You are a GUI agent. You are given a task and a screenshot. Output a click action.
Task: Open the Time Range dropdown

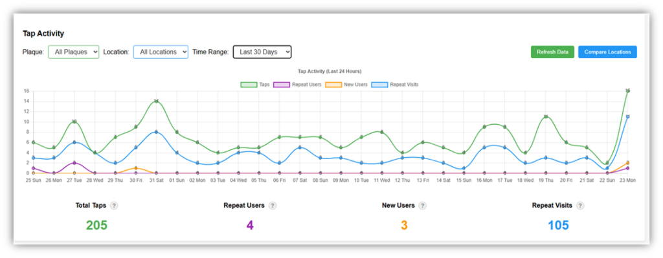[262, 52]
